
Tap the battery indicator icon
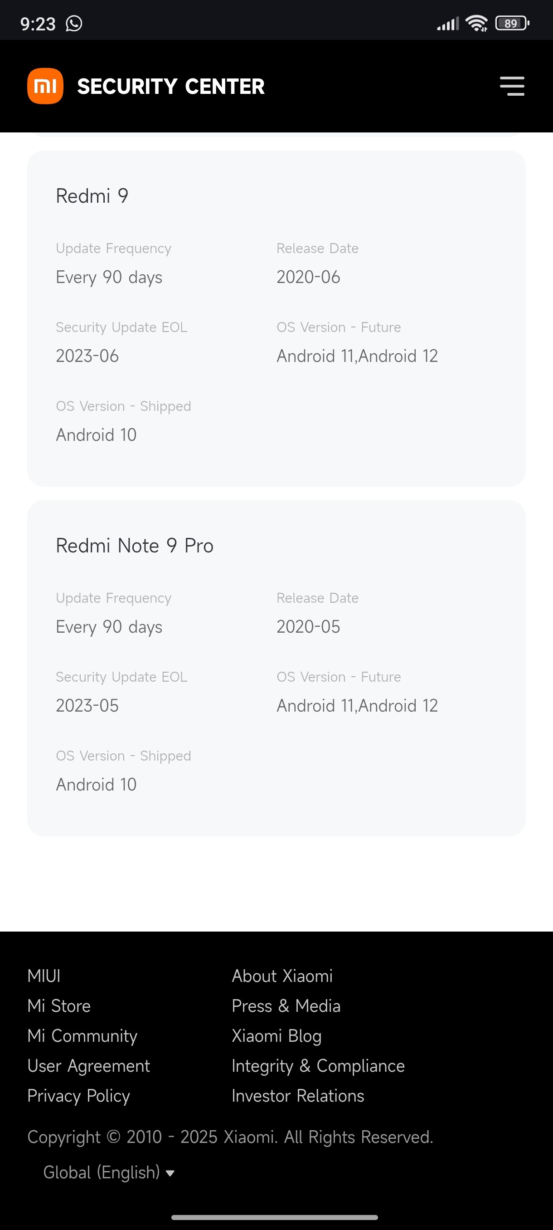[512, 23]
